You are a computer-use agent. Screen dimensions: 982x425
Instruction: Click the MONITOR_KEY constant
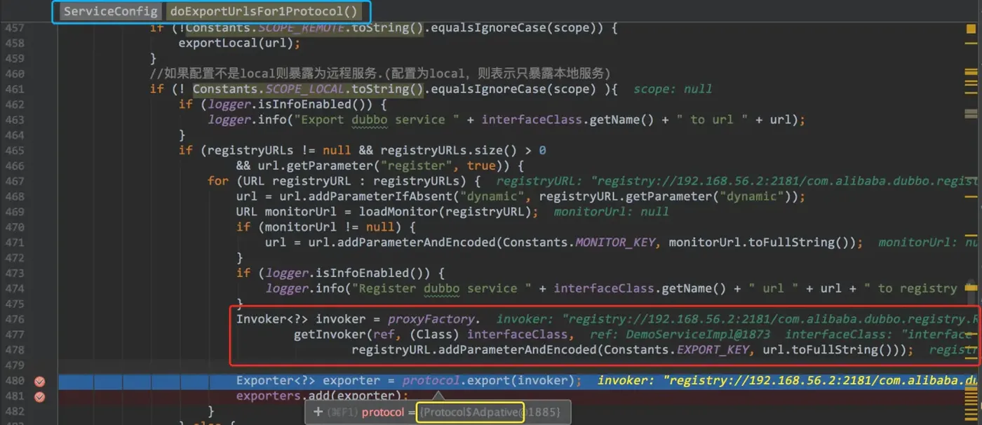point(615,243)
